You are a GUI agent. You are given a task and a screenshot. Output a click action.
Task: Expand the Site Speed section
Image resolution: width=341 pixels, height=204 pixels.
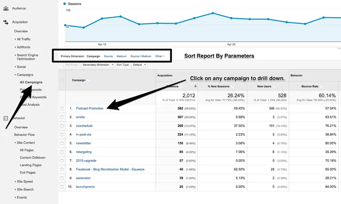click(x=23, y=182)
